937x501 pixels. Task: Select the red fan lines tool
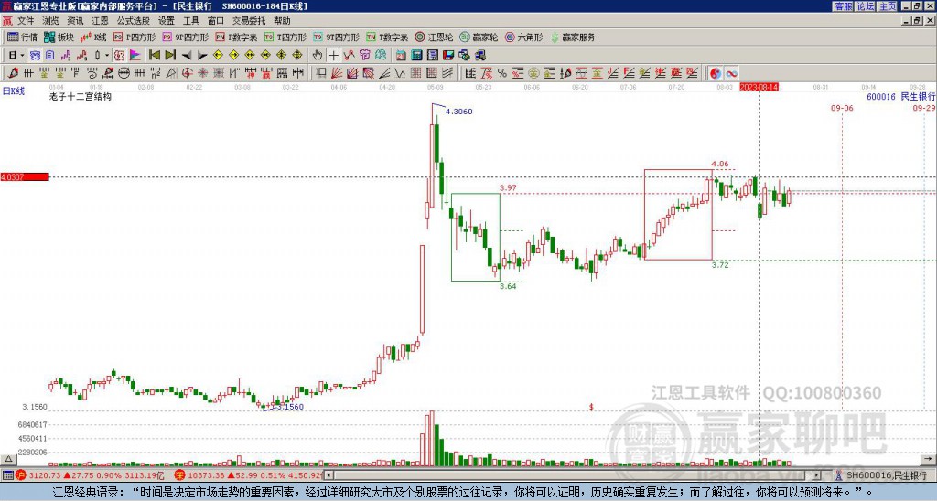coord(337,73)
